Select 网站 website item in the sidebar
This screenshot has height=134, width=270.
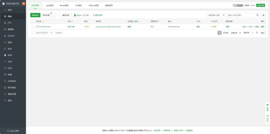(13, 17)
